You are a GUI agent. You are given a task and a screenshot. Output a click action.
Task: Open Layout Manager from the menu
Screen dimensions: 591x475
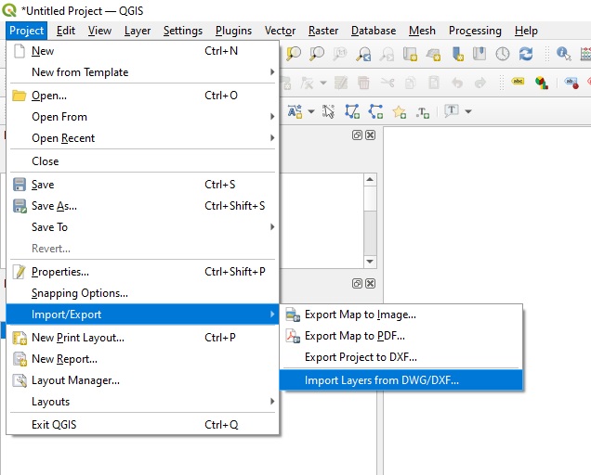[75, 380]
